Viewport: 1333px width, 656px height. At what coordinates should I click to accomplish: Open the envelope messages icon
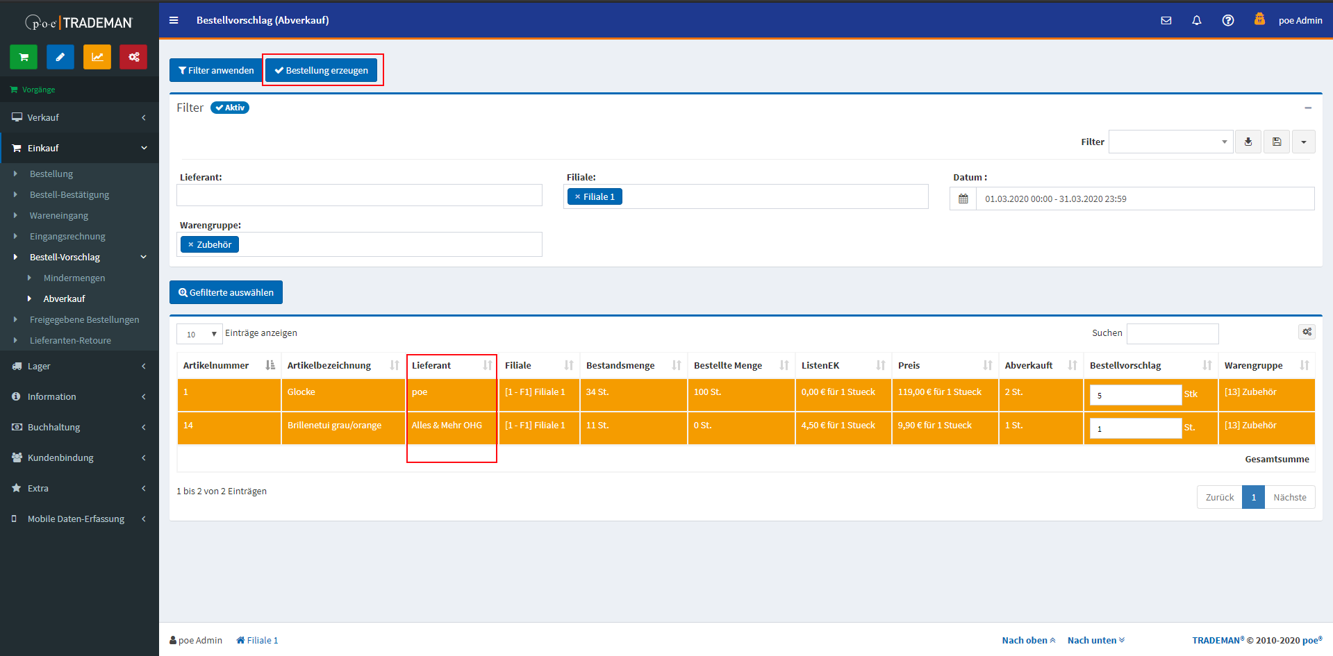pyautogui.click(x=1166, y=20)
